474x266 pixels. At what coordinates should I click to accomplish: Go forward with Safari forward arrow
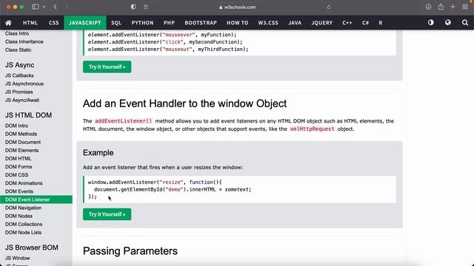click(x=67, y=7)
